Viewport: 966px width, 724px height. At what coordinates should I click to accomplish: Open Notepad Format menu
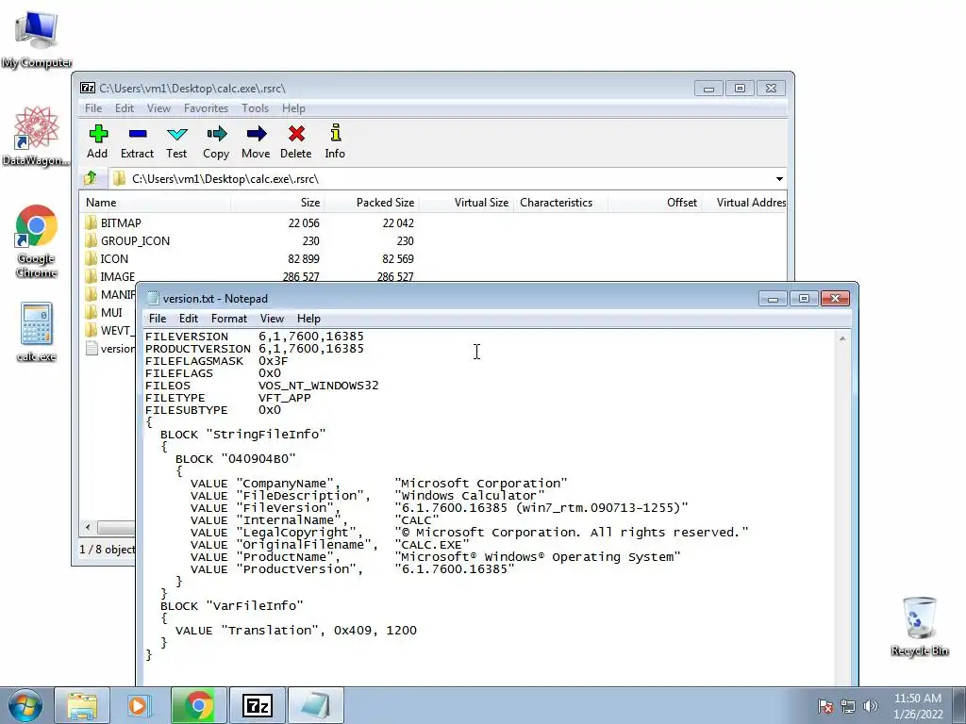(x=229, y=319)
